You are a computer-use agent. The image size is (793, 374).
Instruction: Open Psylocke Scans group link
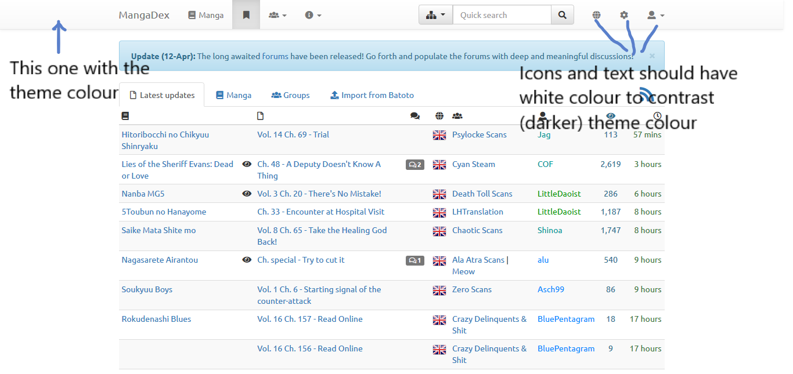(x=479, y=135)
